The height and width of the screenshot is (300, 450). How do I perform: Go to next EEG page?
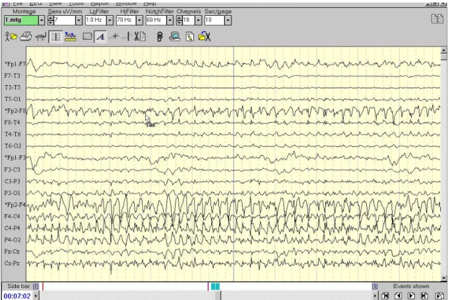(x=411, y=295)
